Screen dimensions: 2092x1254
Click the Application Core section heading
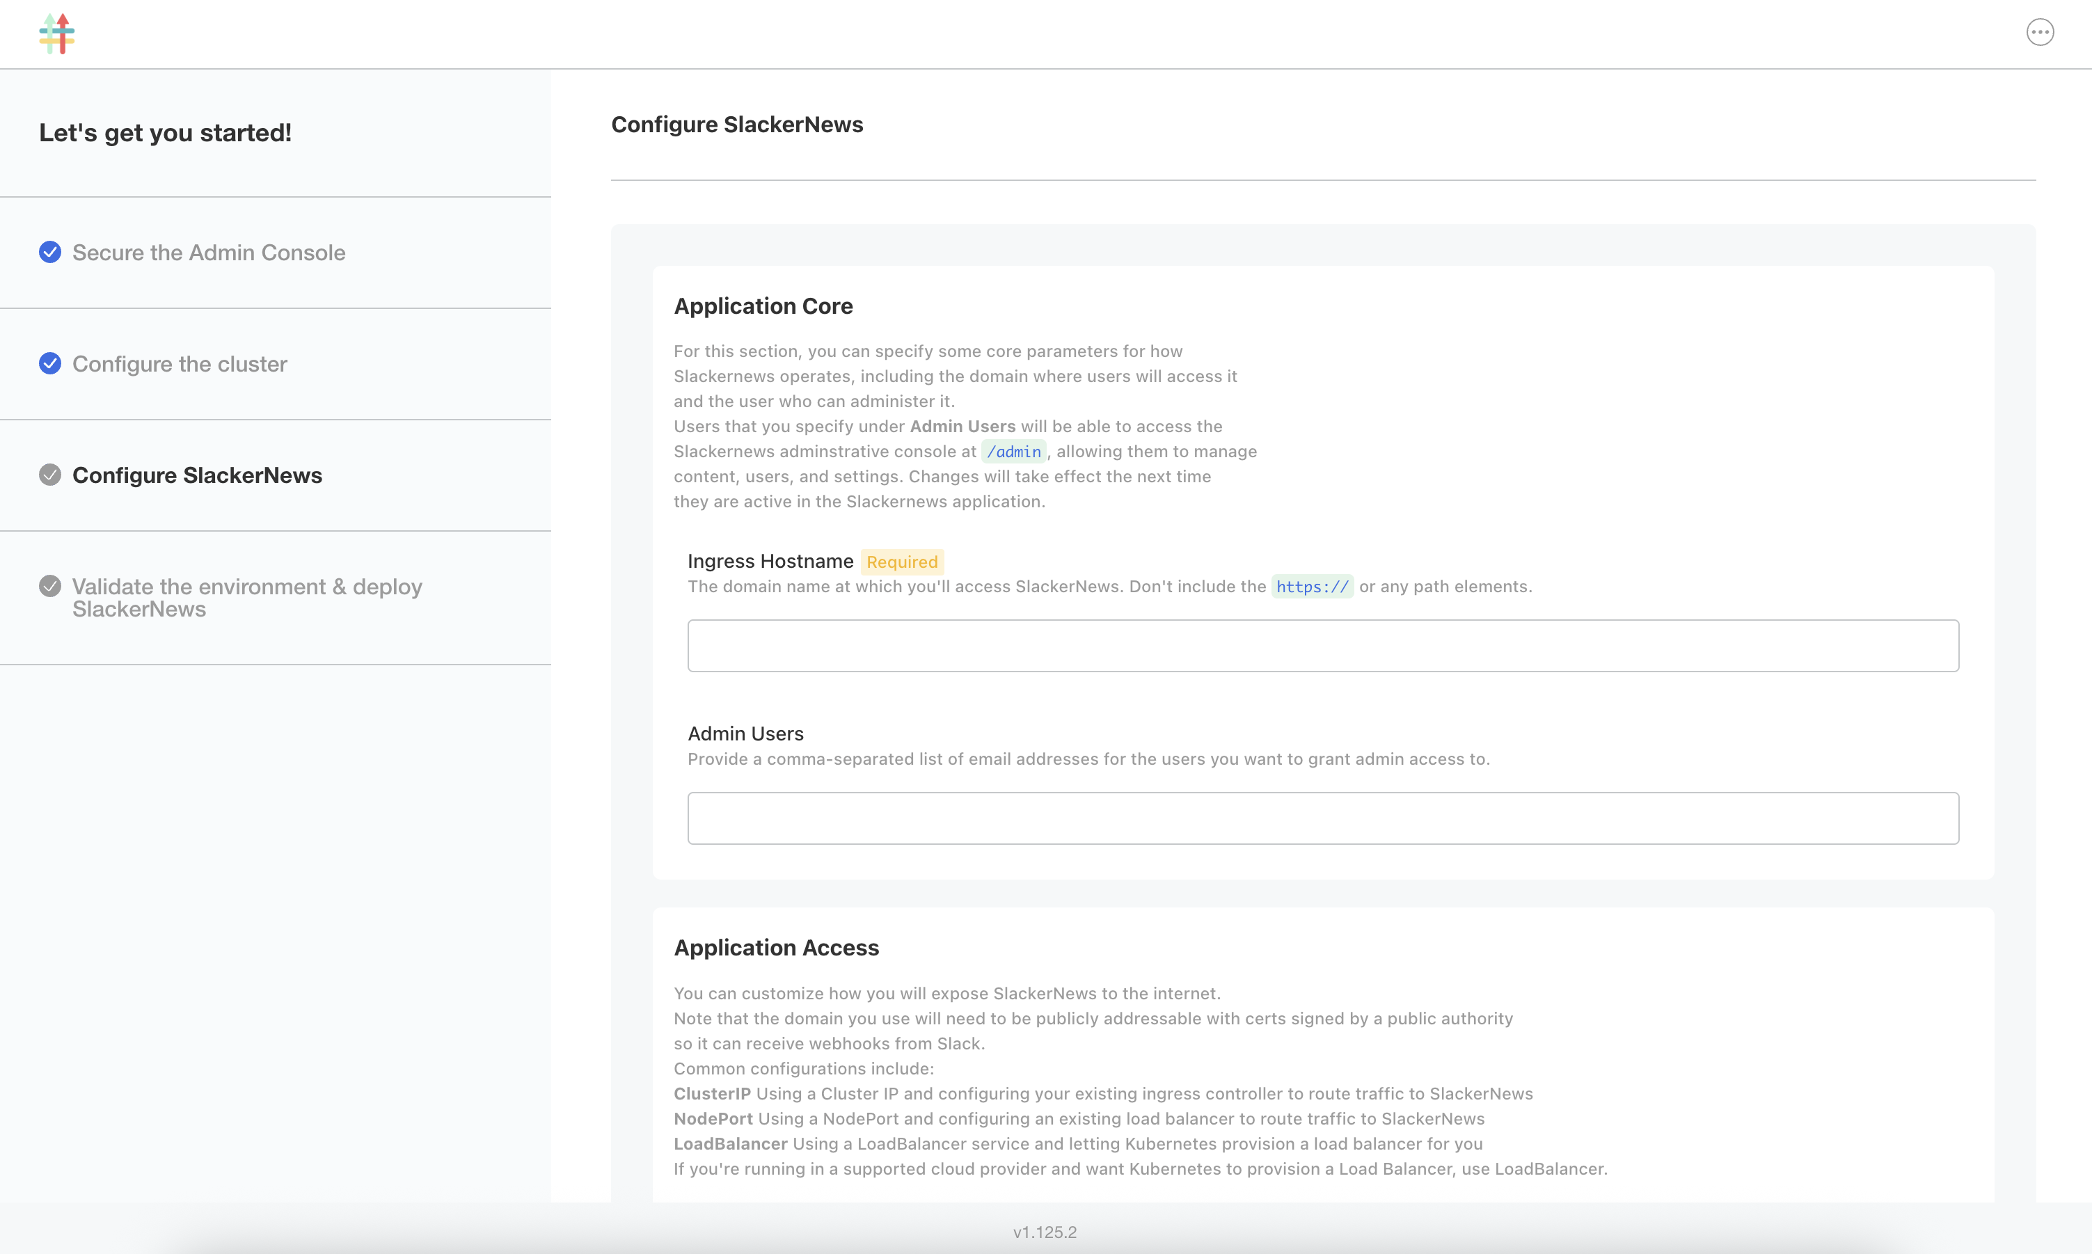pyautogui.click(x=762, y=306)
